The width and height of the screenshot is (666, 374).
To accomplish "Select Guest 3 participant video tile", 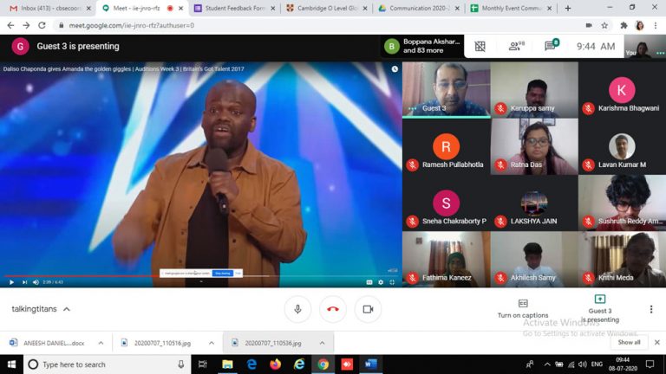I will click(447, 89).
